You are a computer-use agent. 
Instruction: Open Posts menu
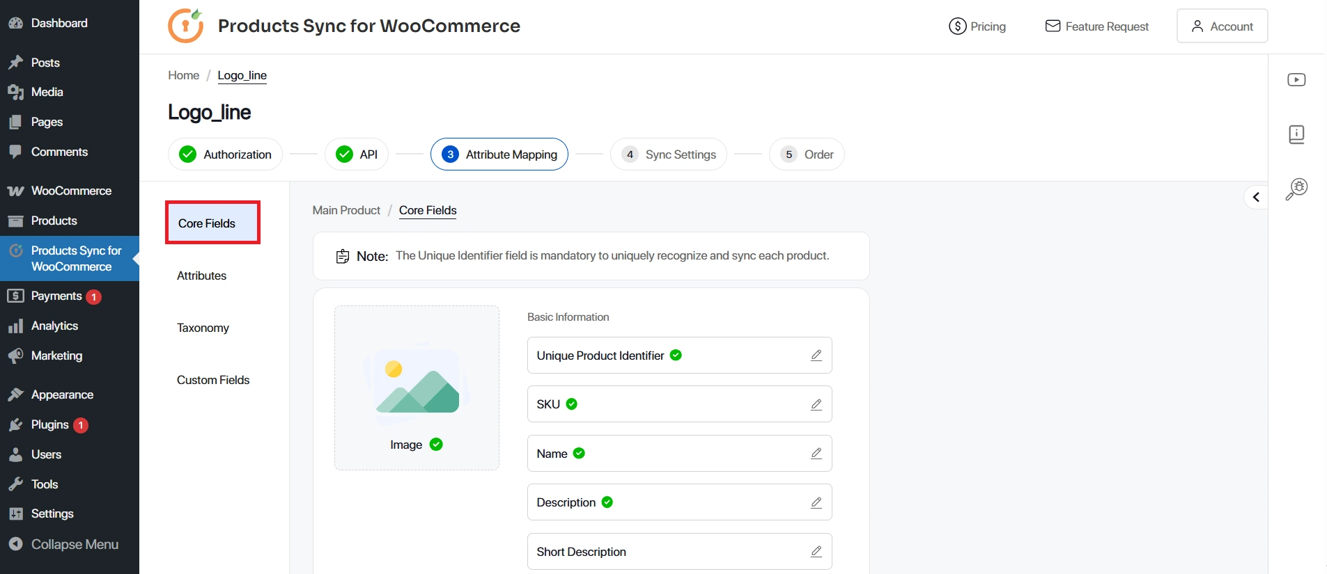(70, 63)
